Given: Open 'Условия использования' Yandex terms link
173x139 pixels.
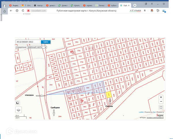Looking at the screenshot, I should pyautogui.click(x=155, y=118).
